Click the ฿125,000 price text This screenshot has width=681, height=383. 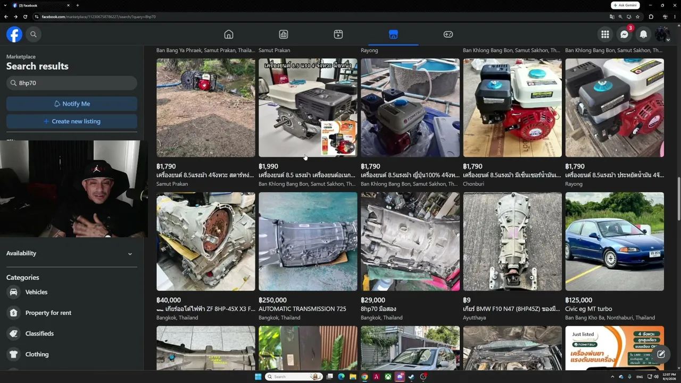[x=579, y=300]
